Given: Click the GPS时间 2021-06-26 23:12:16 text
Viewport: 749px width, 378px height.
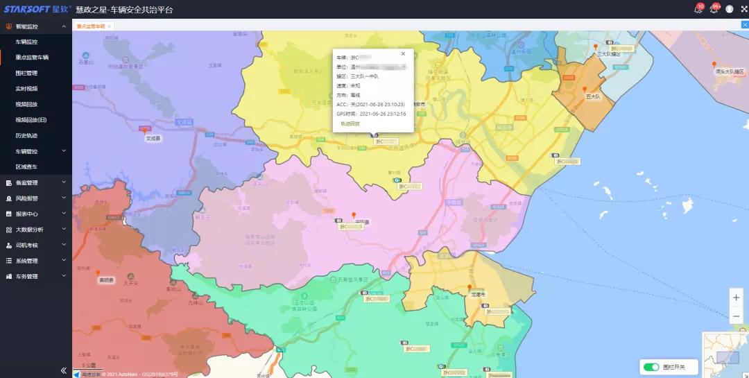Looking at the screenshot, I should [371, 114].
